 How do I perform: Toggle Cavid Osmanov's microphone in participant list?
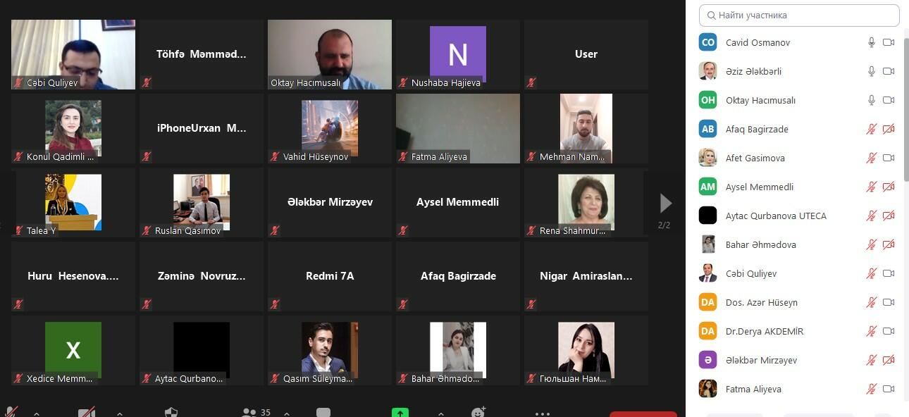pos(872,42)
